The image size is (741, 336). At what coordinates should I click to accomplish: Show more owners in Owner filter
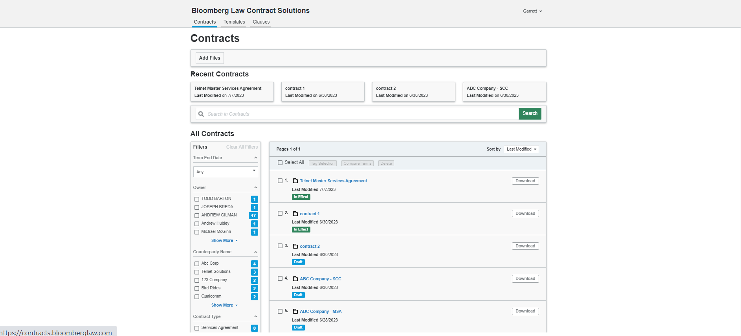(x=224, y=241)
